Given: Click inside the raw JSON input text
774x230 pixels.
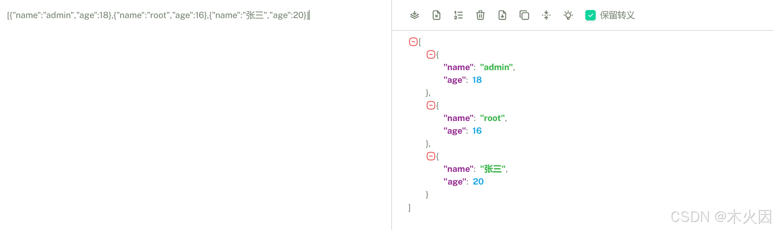Looking at the screenshot, I should tap(158, 15).
